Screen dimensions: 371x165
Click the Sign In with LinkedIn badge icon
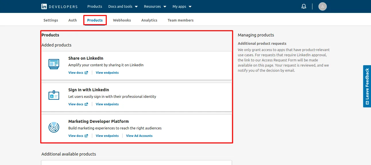54,95
